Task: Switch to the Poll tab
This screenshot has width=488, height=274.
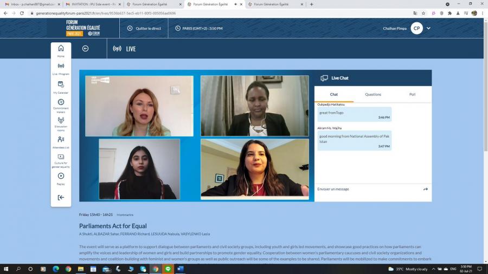Action: tap(412, 94)
